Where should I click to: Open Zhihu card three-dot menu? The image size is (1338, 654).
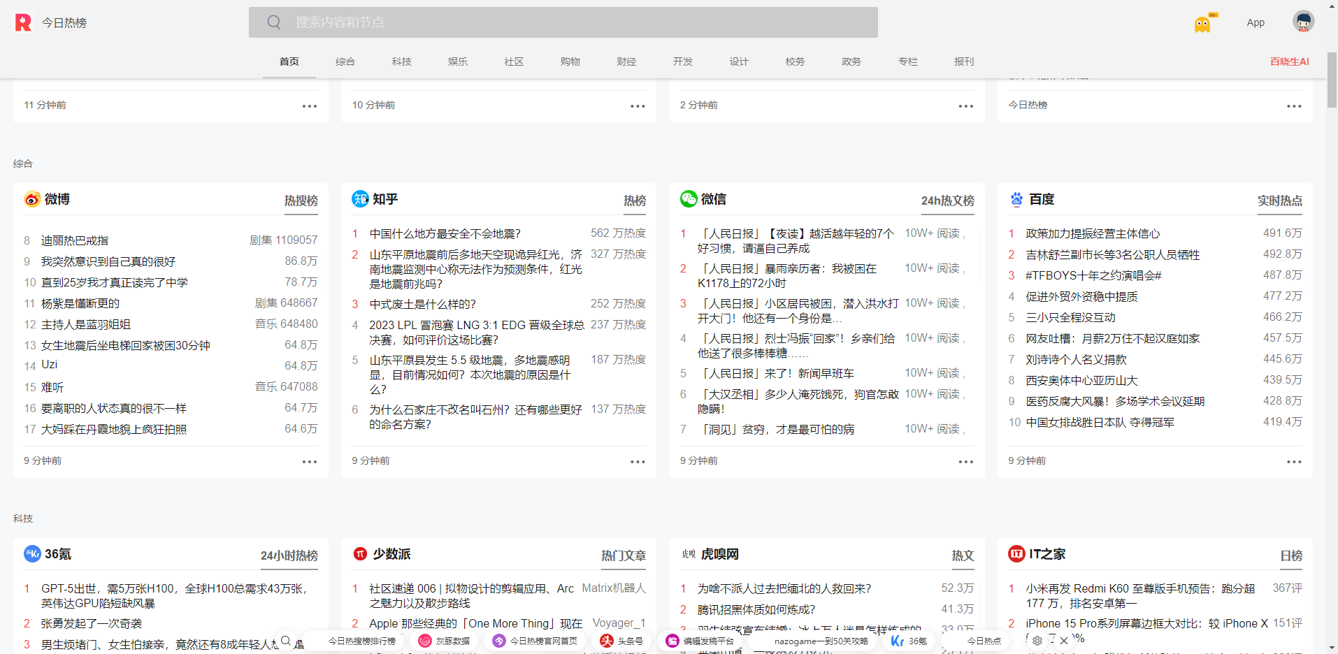[638, 462]
